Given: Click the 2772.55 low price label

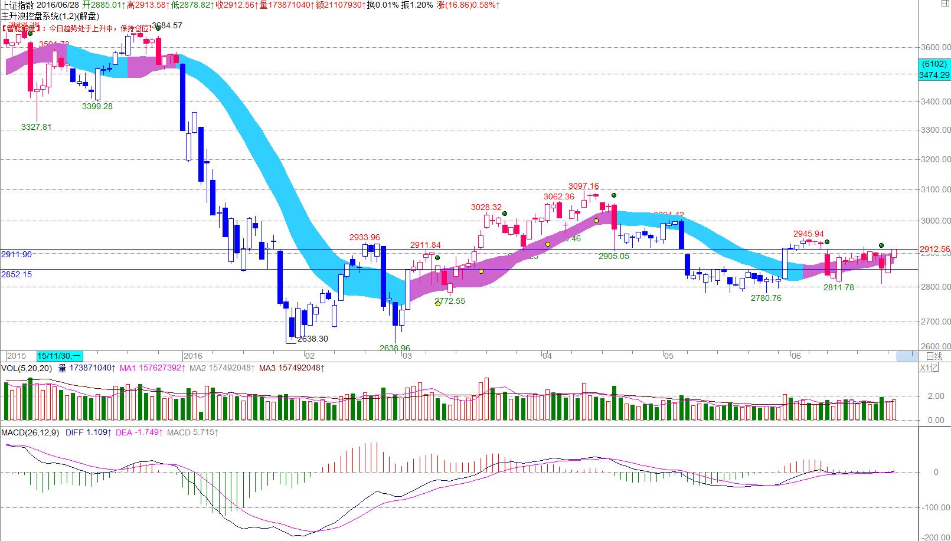Looking at the screenshot, I should pos(450,301).
